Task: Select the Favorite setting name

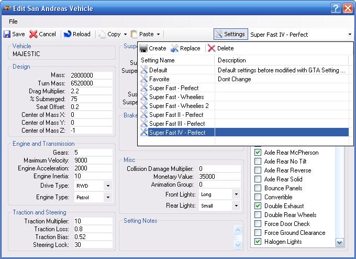Action: pyautogui.click(x=159, y=79)
